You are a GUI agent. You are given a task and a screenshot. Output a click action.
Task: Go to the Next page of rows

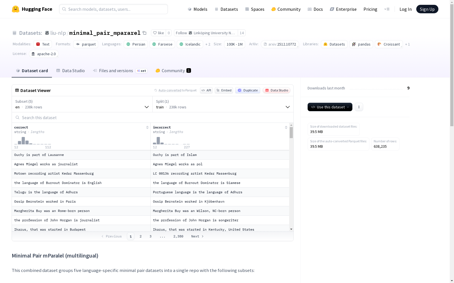click(197, 236)
